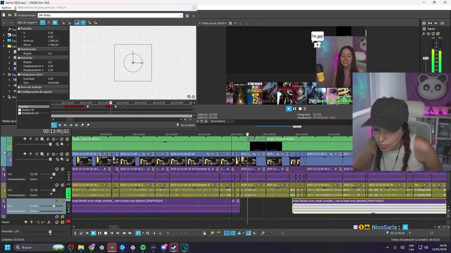451x253 pixels.
Task: Click the zoom magnifier in the motion workspace
Action: [x=189, y=97]
